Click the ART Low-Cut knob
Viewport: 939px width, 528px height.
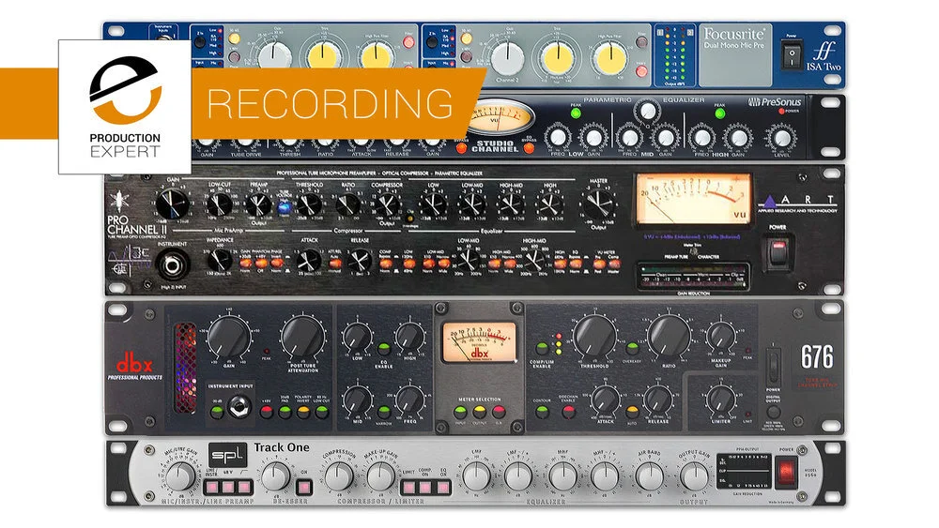[x=219, y=205]
